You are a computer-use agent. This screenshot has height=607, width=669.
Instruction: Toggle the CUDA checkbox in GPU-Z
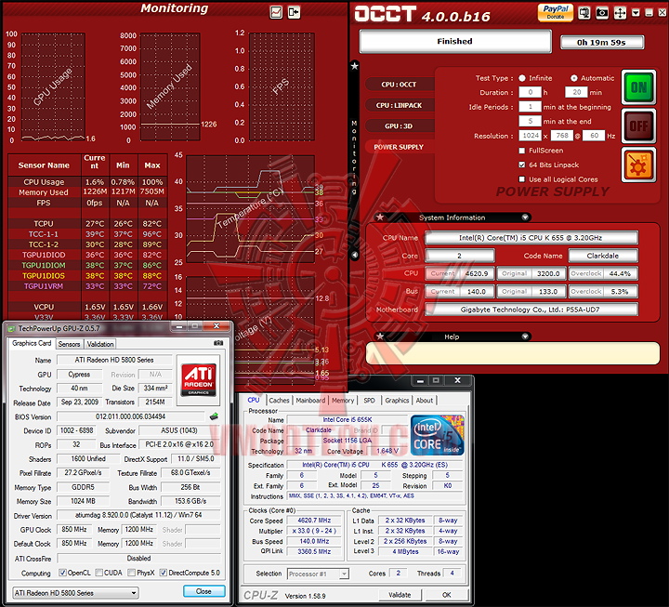(99, 573)
